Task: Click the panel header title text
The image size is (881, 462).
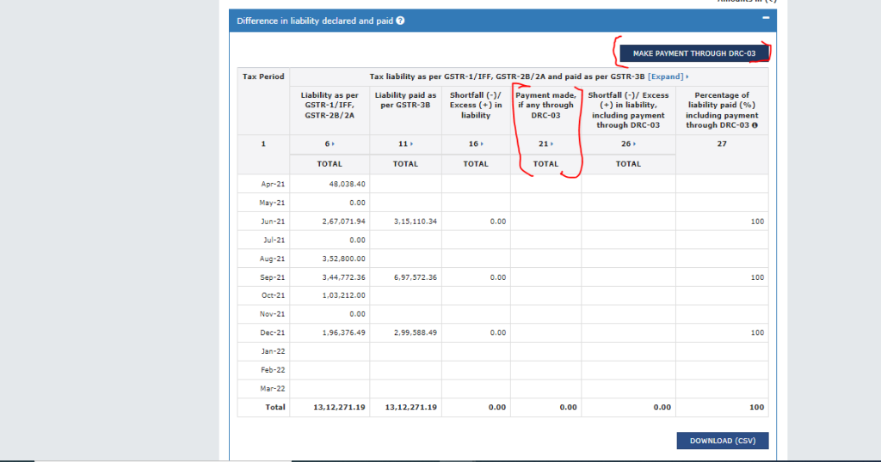Action: 315,21
